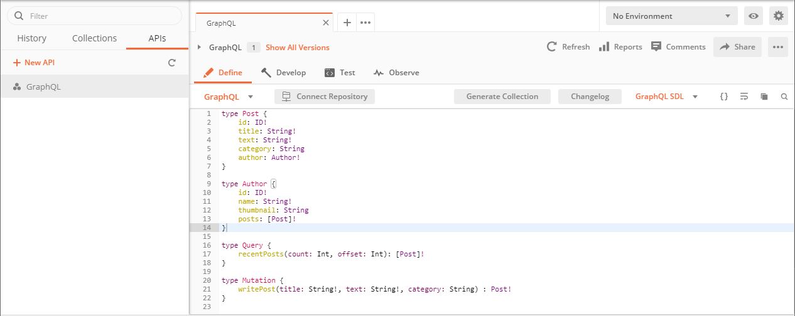Open tab options three-dot menu
Viewport: 795px width, 316px height.
coord(365,23)
